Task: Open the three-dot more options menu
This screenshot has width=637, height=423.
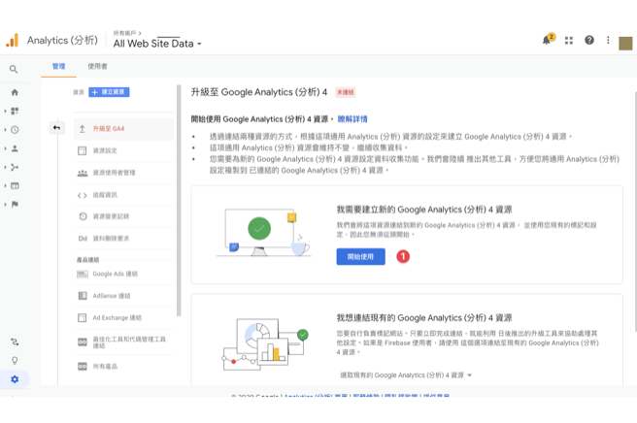Action: click(608, 40)
